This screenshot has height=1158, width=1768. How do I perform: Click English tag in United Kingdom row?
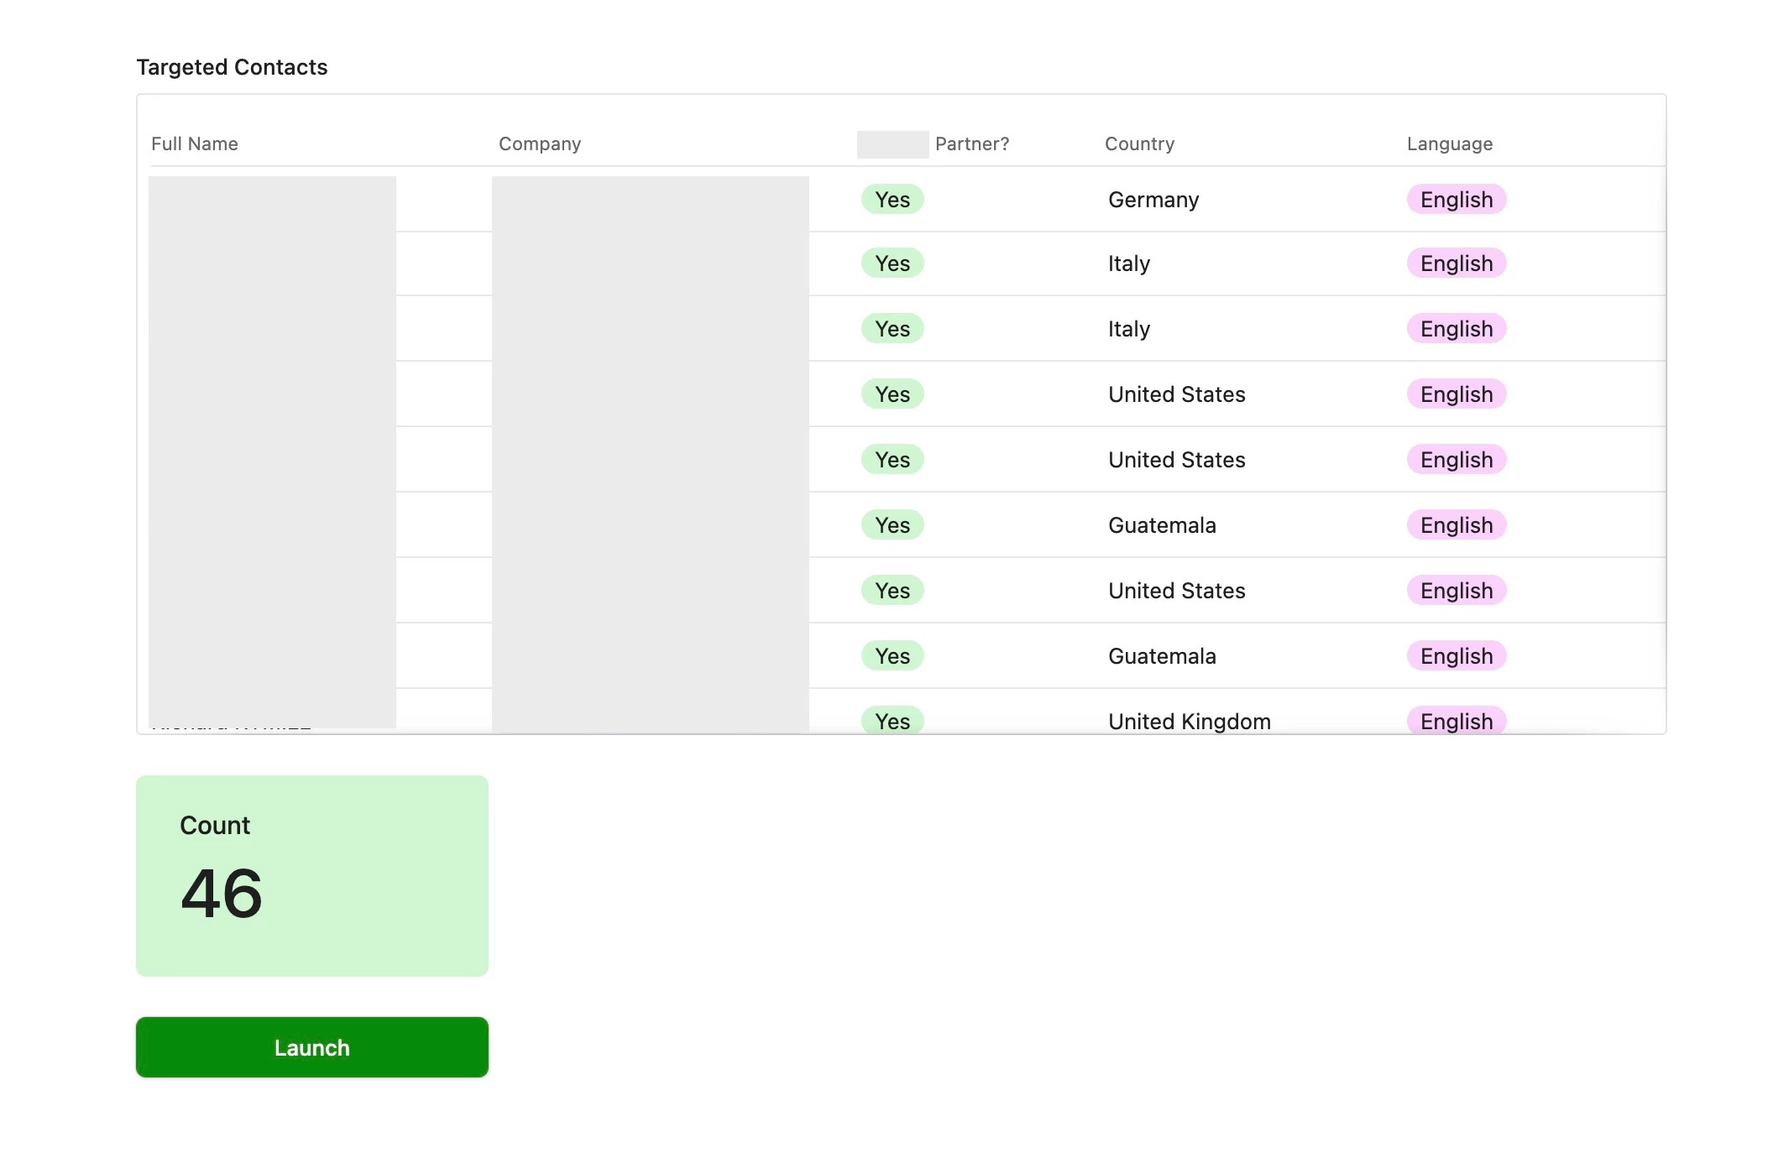coord(1456,721)
